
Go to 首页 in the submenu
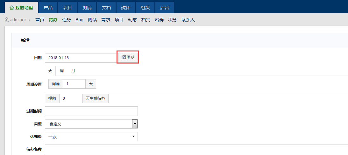point(40,20)
